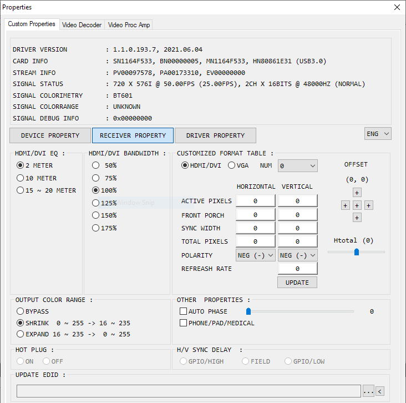406x403 pixels.
Task: Select the 10 METER EQ option
Action: click(x=21, y=178)
